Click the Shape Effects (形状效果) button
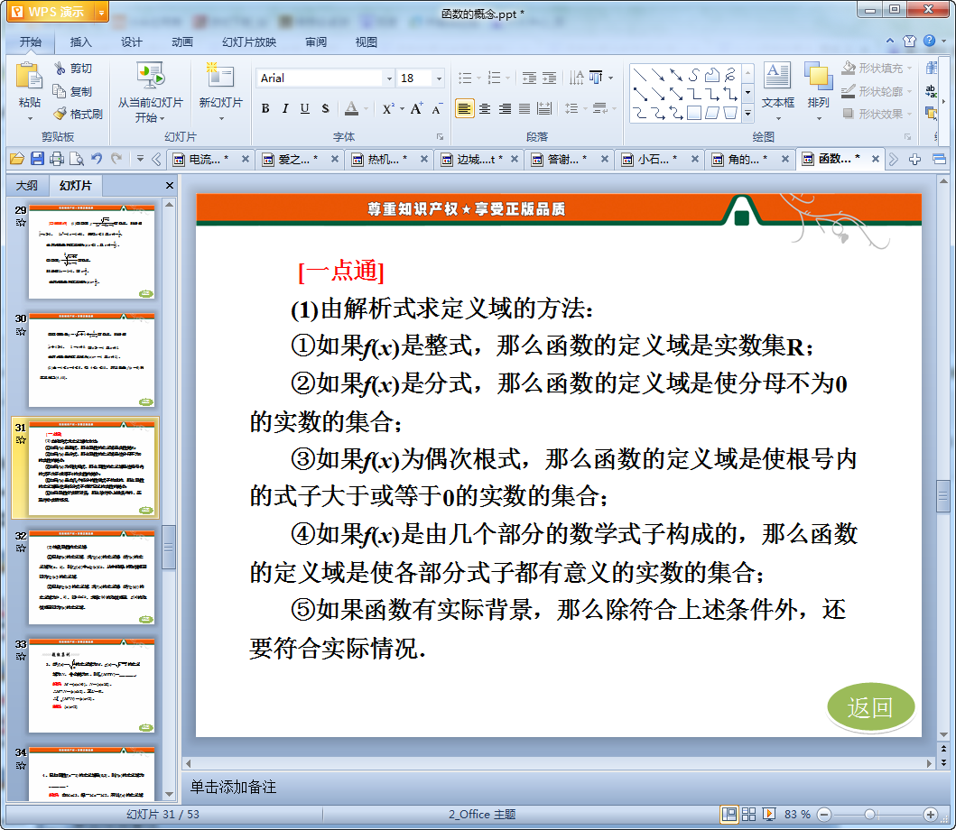 pos(877,114)
